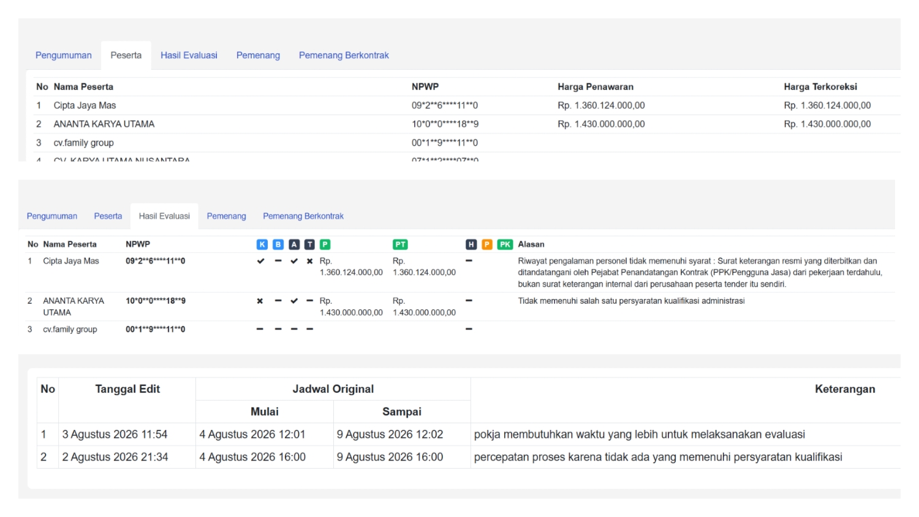Click edit date 3 Agustus 2026 11:54
919x517 pixels.
115,434
